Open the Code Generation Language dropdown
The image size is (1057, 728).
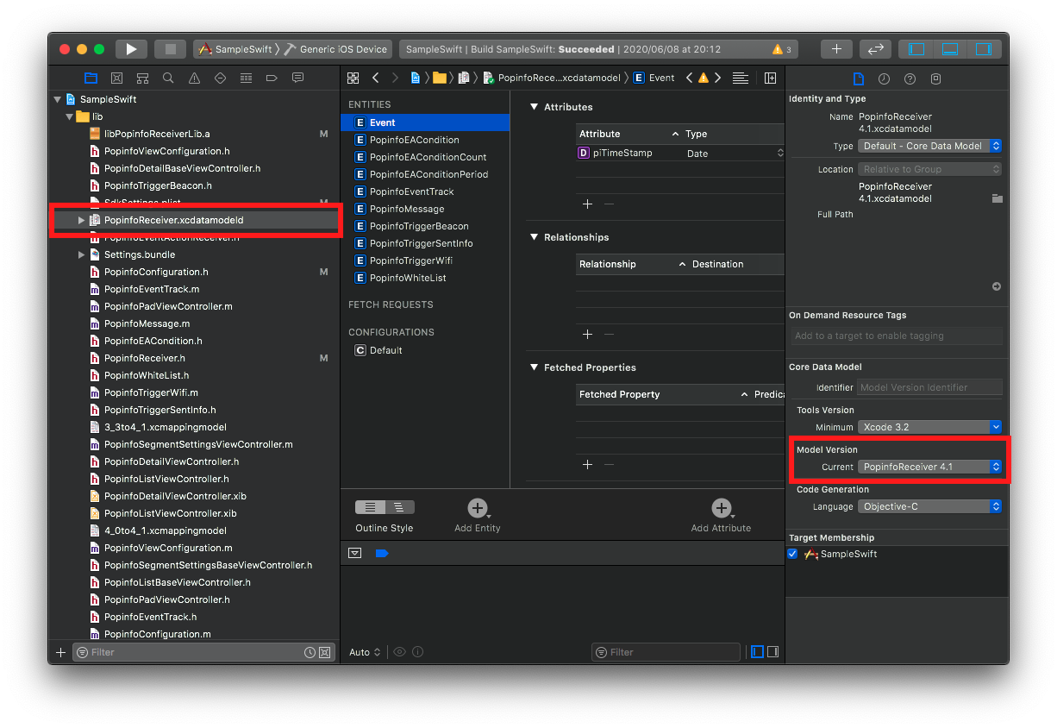pyautogui.click(x=929, y=506)
